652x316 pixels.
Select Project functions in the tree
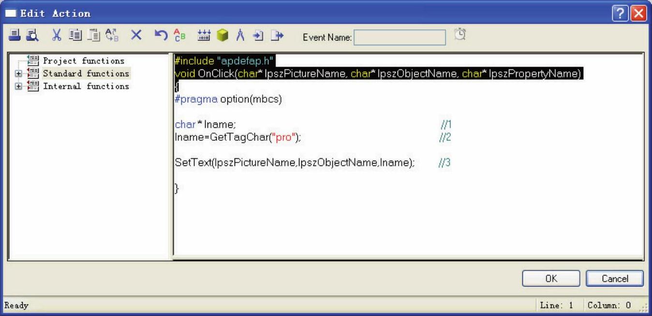tap(83, 61)
